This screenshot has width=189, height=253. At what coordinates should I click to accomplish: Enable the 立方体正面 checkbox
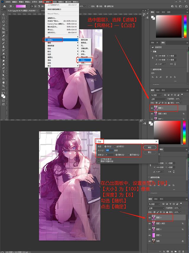(x=99, y=159)
